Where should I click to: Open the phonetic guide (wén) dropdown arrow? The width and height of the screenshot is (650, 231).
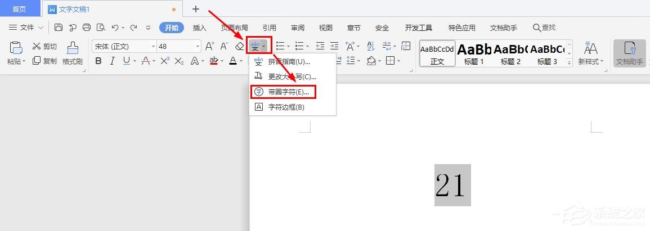(x=264, y=46)
